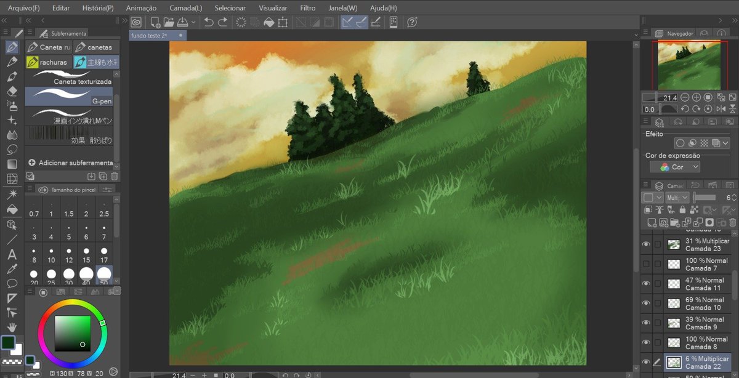The height and width of the screenshot is (378, 739).
Task: Open the Camada(L) menu
Action: (186, 8)
